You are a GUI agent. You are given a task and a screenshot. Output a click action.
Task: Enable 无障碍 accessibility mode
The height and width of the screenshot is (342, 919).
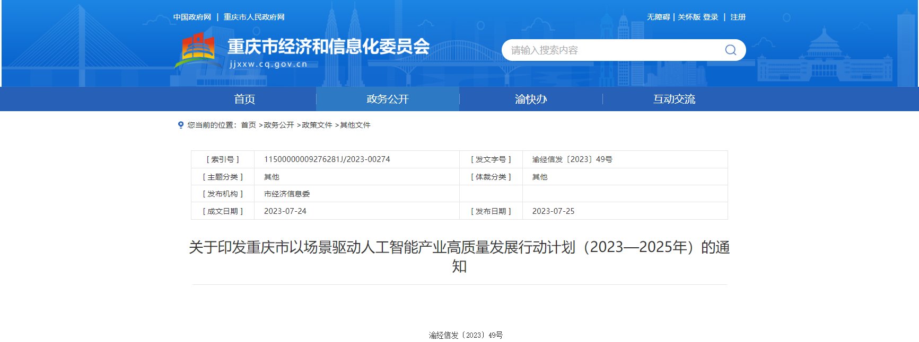click(658, 17)
